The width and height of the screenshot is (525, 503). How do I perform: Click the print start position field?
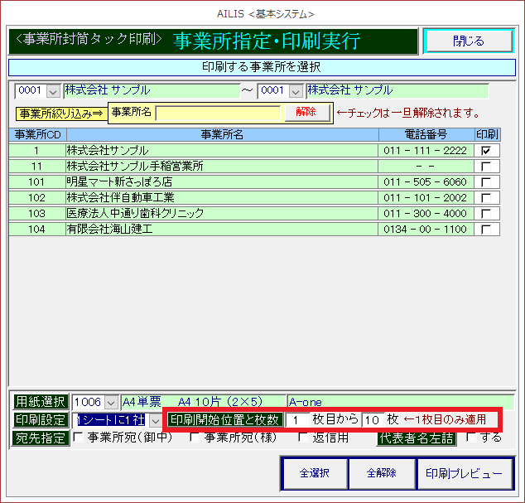click(x=297, y=420)
